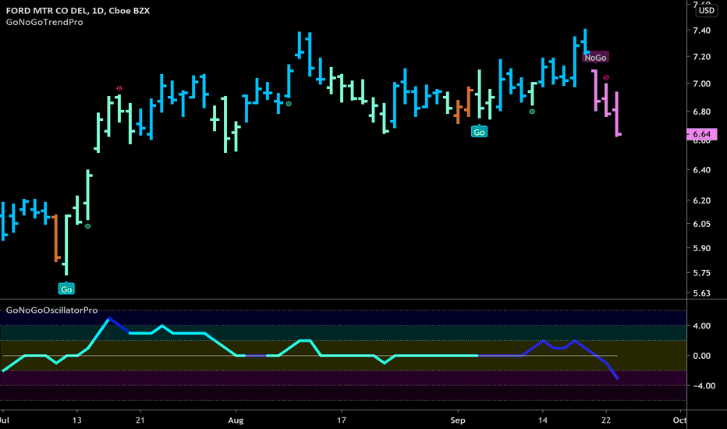This screenshot has height=429, width=727.
Task: Click the Go signal marker in early September
Action: coord(479,132)
